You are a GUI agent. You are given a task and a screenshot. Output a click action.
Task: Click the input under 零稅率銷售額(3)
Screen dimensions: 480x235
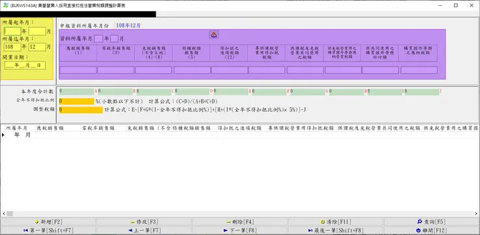pos(115,70)
